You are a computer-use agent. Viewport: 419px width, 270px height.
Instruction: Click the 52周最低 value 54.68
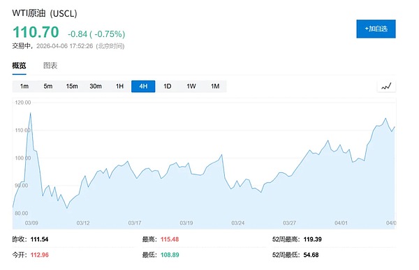(311, 255)
